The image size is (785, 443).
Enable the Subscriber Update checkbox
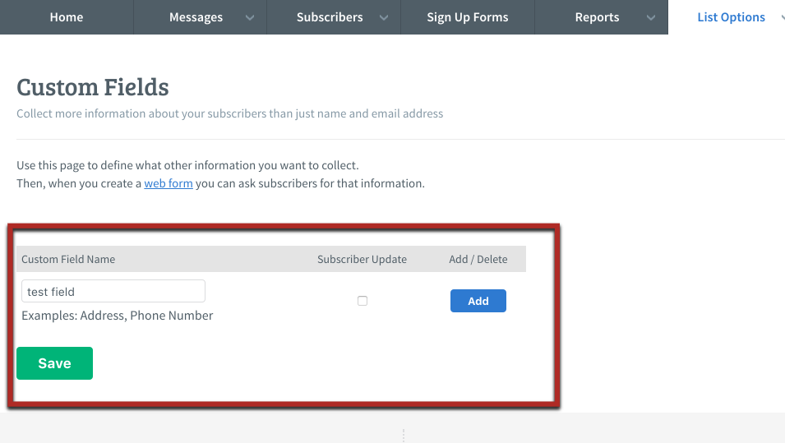point(362,301)
